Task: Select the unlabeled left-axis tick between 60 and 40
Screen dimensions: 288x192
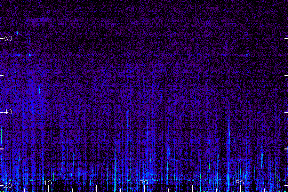Action: 2,75
